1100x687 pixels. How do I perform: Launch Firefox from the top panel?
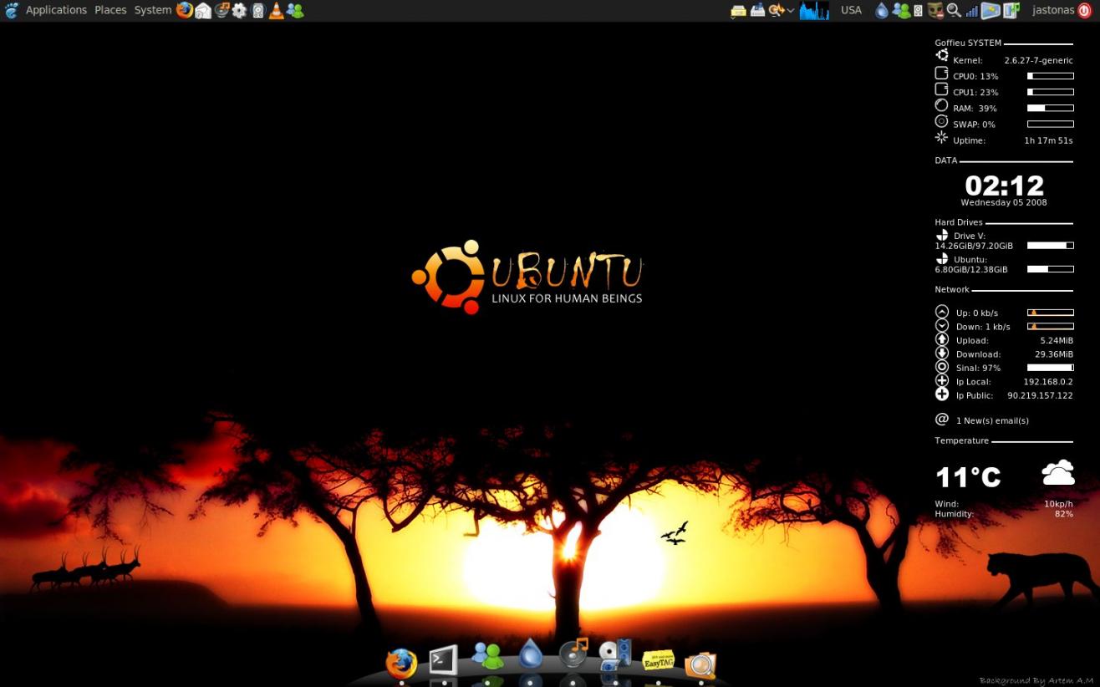(x=184, y=10)
